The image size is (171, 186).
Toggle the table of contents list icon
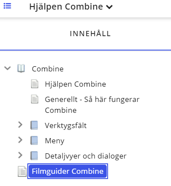pyautogui.click(x=7, y=6)
